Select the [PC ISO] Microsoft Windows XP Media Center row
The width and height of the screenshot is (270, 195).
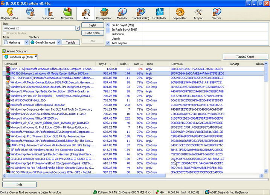[133, 73]
